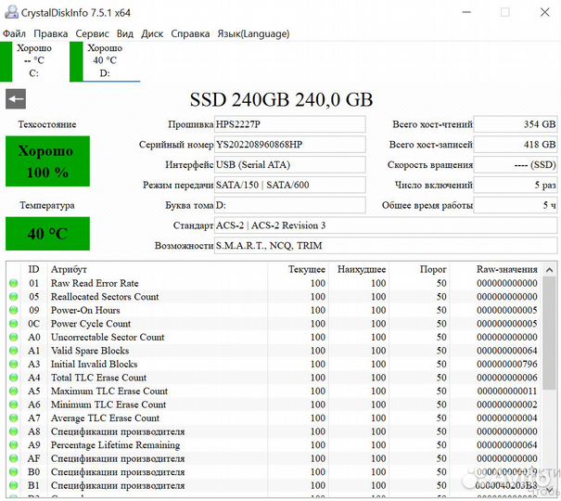Click the status dot for Raw Read Error Rate
Screen dimensions: 561x501
point(14,283)
